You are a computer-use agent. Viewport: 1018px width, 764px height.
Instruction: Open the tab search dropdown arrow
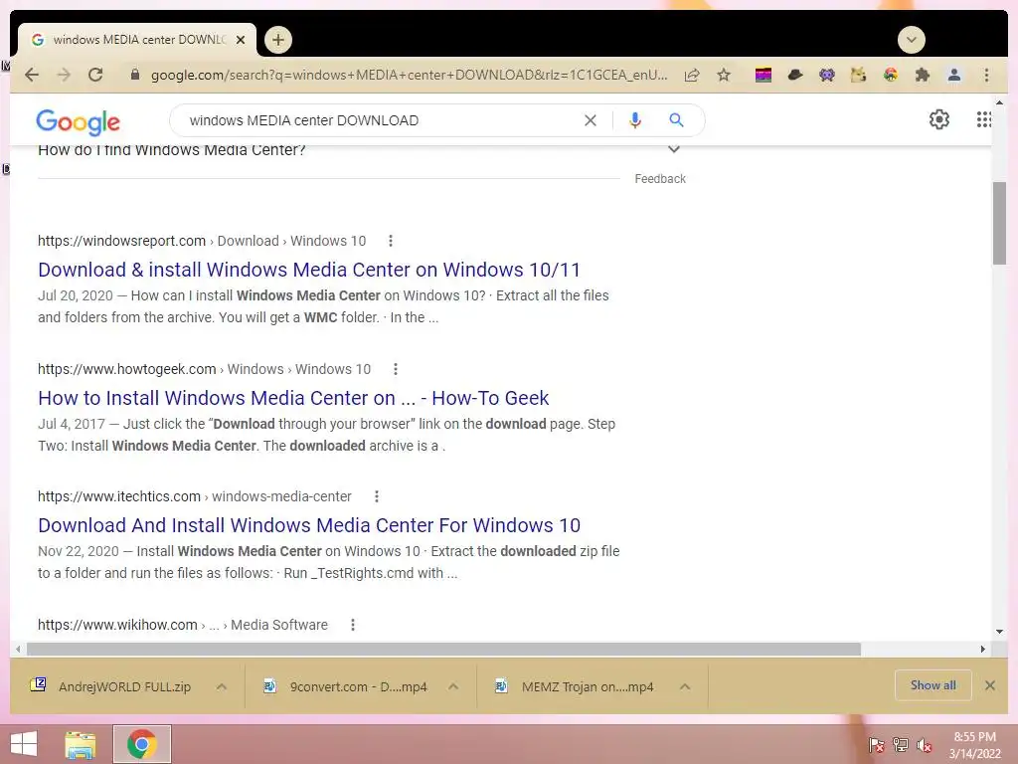click(911, 40)
